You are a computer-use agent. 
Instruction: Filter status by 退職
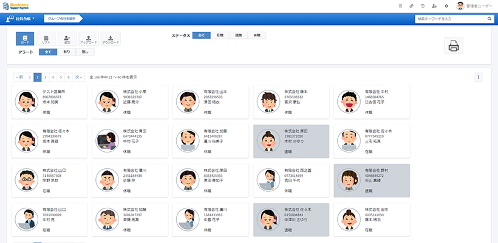[238, 36]
